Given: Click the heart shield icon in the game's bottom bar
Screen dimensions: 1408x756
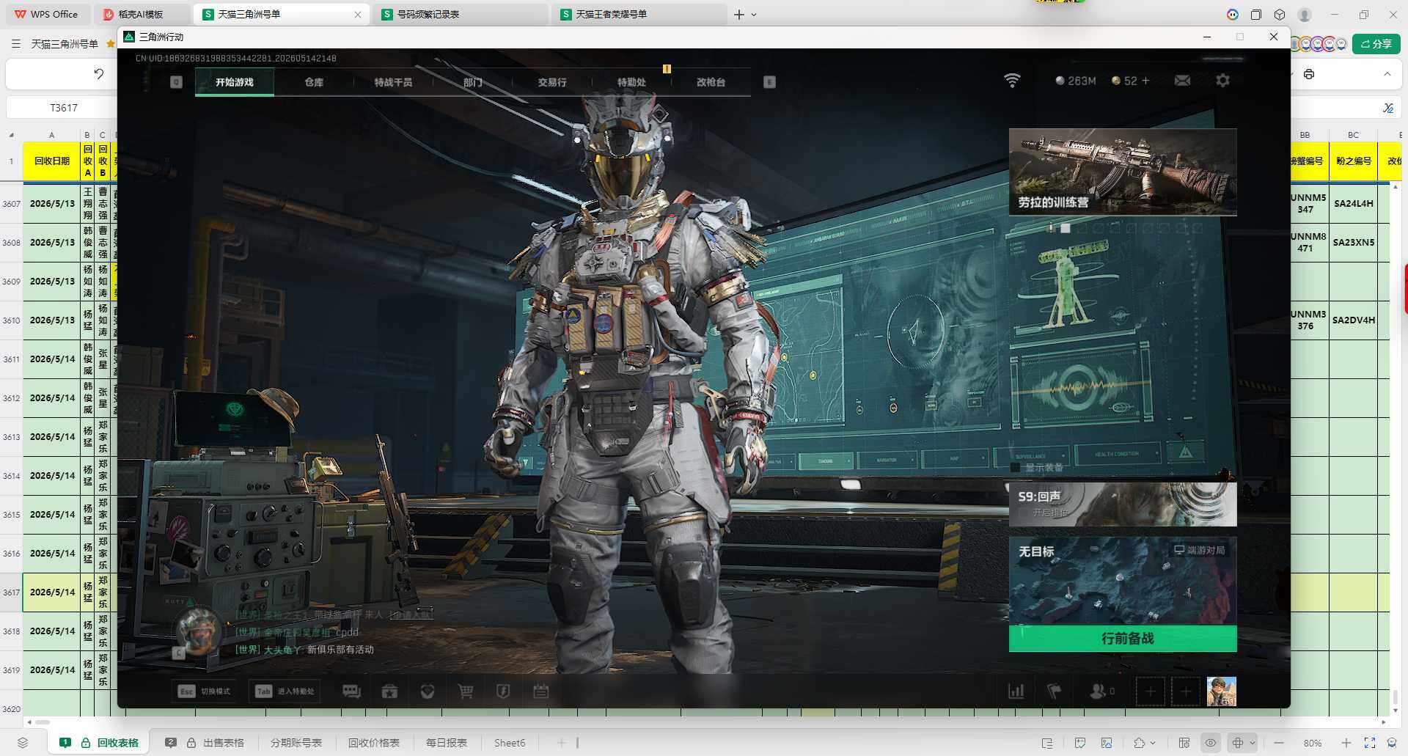Looking at the screenshot, I should tap(428, 691).
